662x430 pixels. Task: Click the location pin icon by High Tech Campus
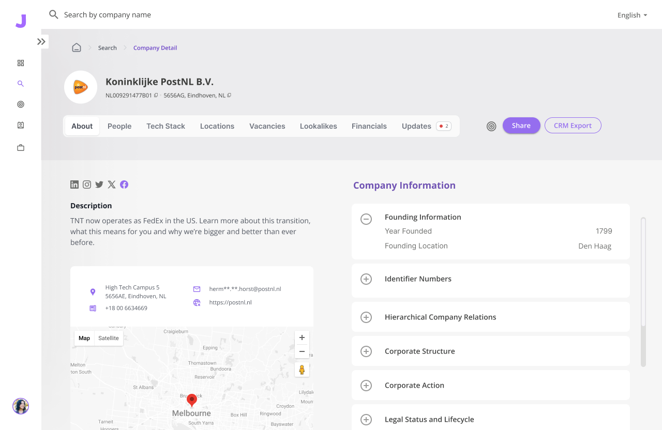tap(93, 292)
